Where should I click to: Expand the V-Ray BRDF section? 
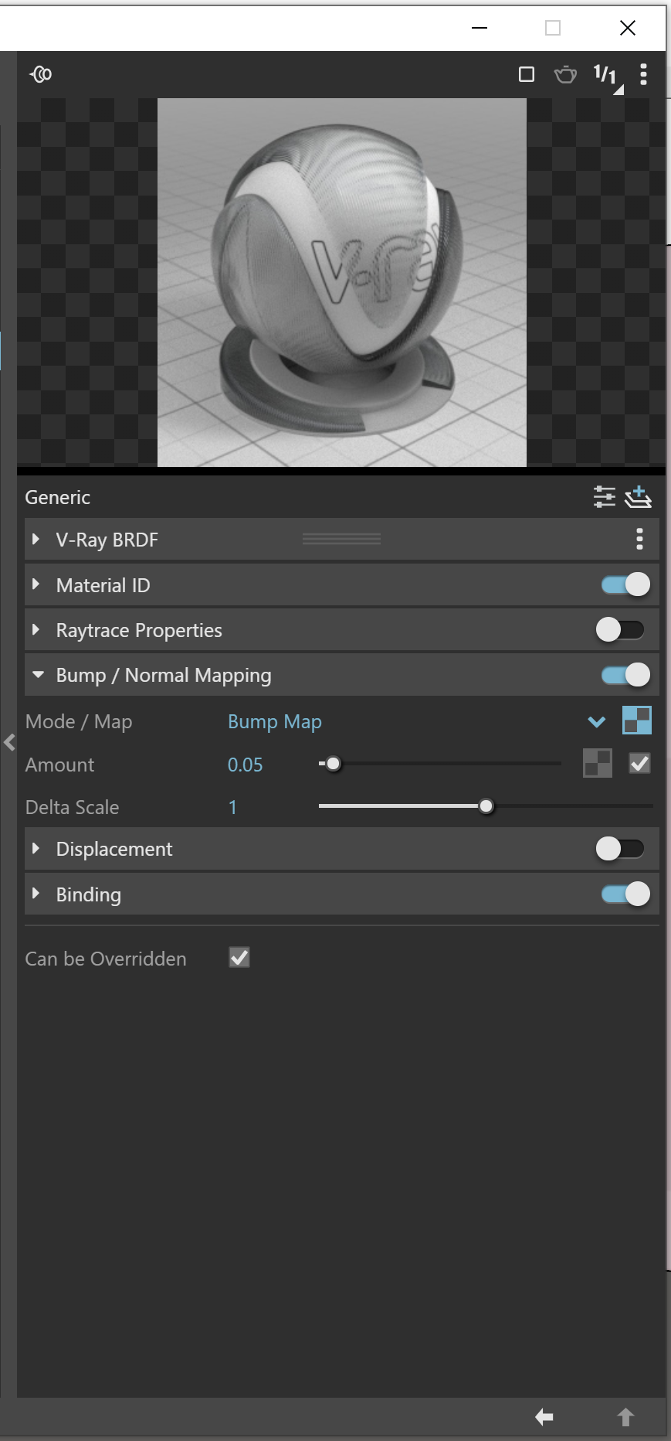(36, 540)
